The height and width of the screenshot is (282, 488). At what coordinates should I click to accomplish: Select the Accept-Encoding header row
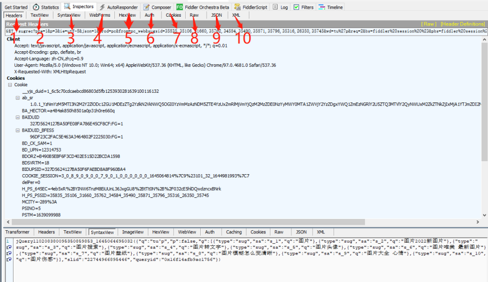(x=48, y=52)
